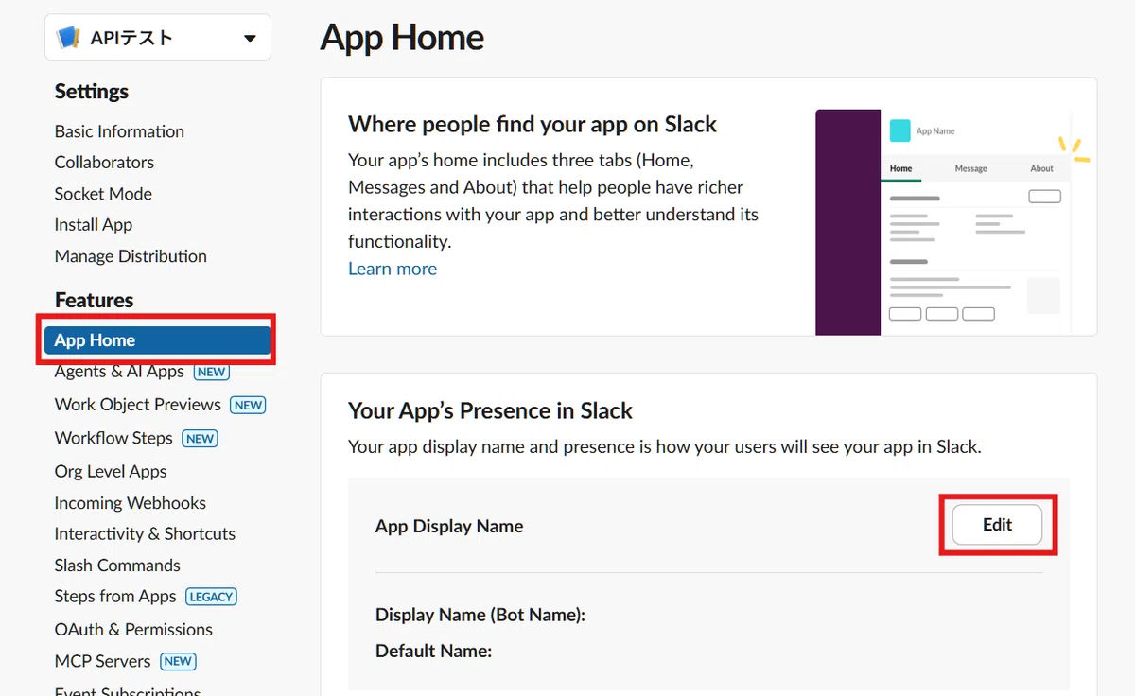The image size is (1135, 696).
Task: Go to Org Level Apps
Action: click(x=111, y=472)
